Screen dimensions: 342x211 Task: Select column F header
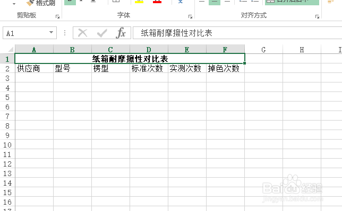pos(225,50)
